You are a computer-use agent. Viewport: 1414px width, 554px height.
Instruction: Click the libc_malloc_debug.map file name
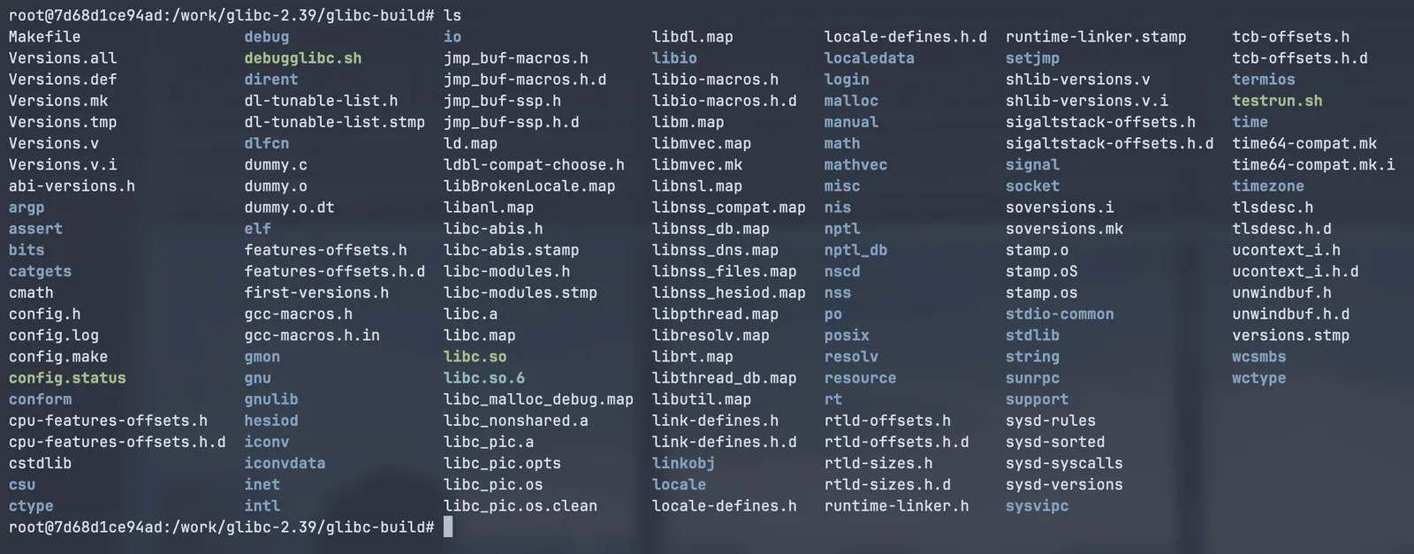(538, 399)
